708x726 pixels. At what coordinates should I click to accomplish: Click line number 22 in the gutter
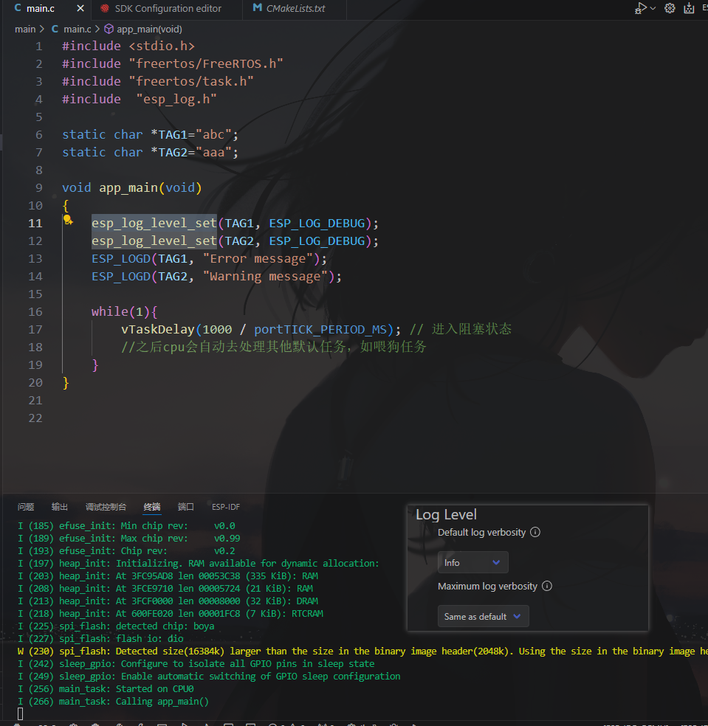click(35, 418)
